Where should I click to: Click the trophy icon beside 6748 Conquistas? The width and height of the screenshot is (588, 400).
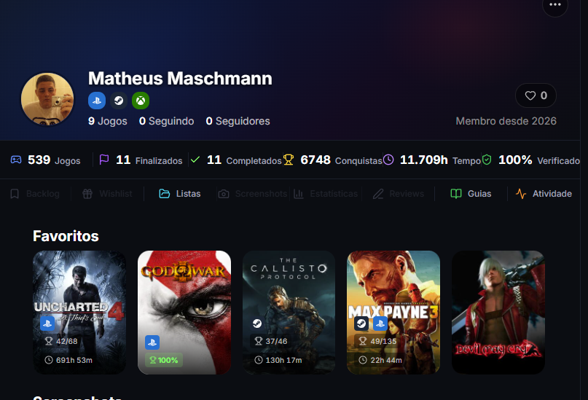pos(289,160)
